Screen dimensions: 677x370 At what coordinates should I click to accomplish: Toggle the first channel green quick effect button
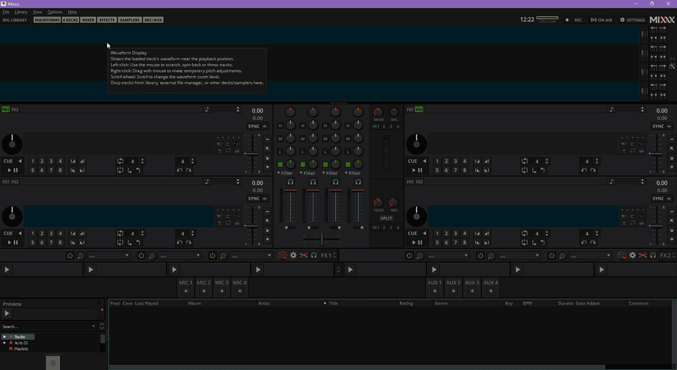tap(280, 165)
